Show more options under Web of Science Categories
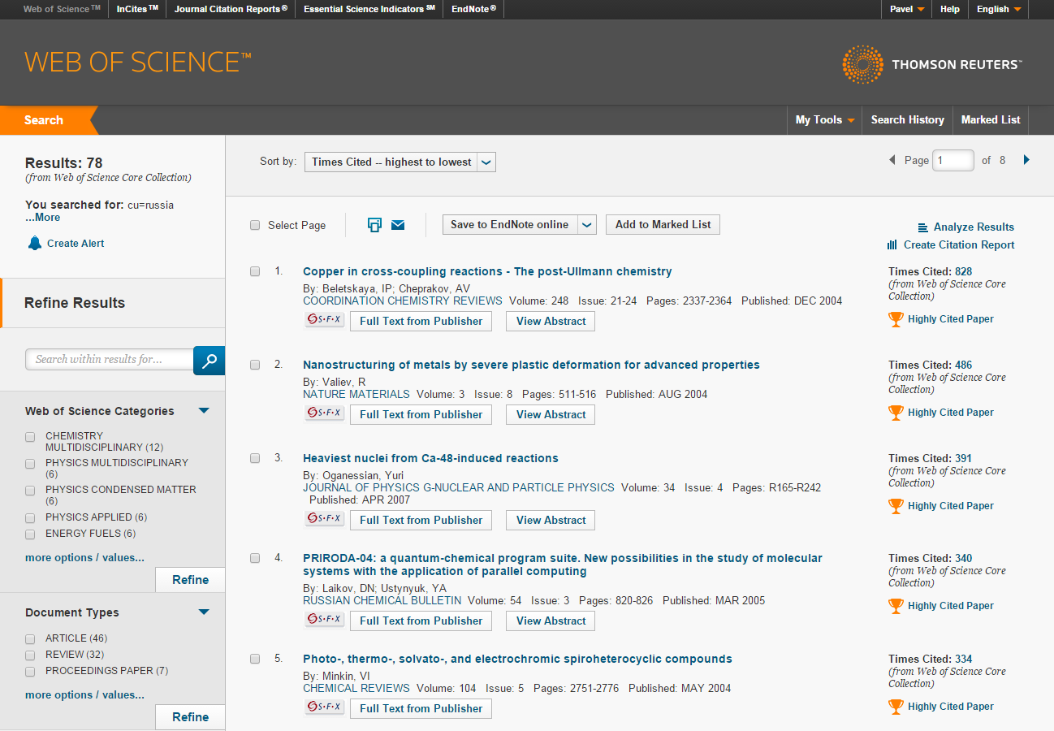The image size is (1054, 731). click(x=84, y=558)
